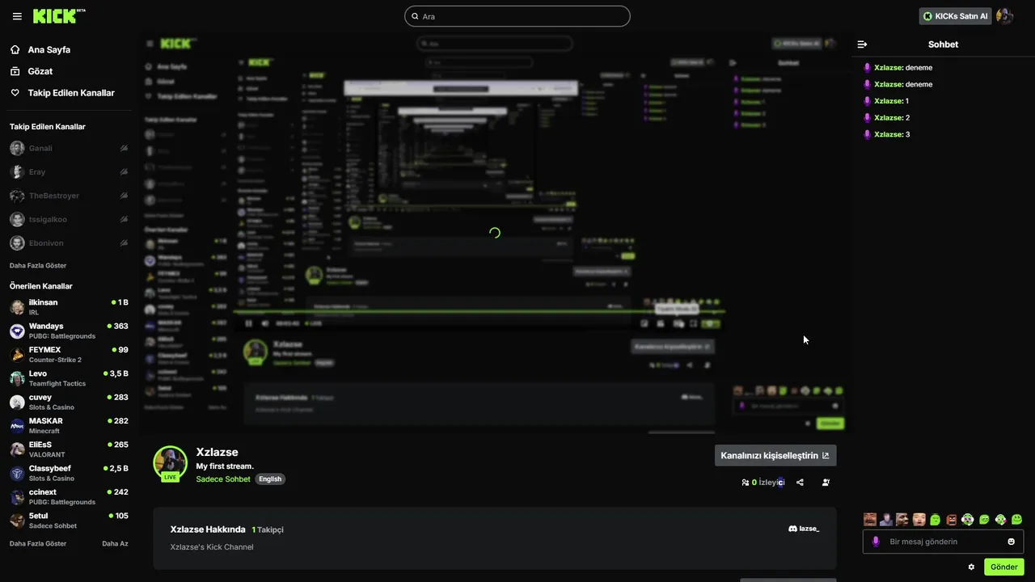Click the offline icon beside Eray
Viewport: 1035px width, 582px height.
[x=124, y=172]
